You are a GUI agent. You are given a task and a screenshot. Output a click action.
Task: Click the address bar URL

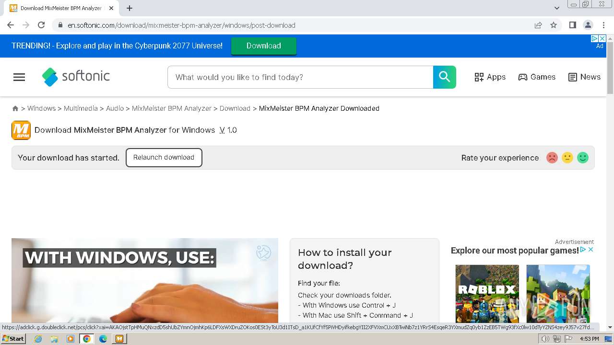coord(181,25)
